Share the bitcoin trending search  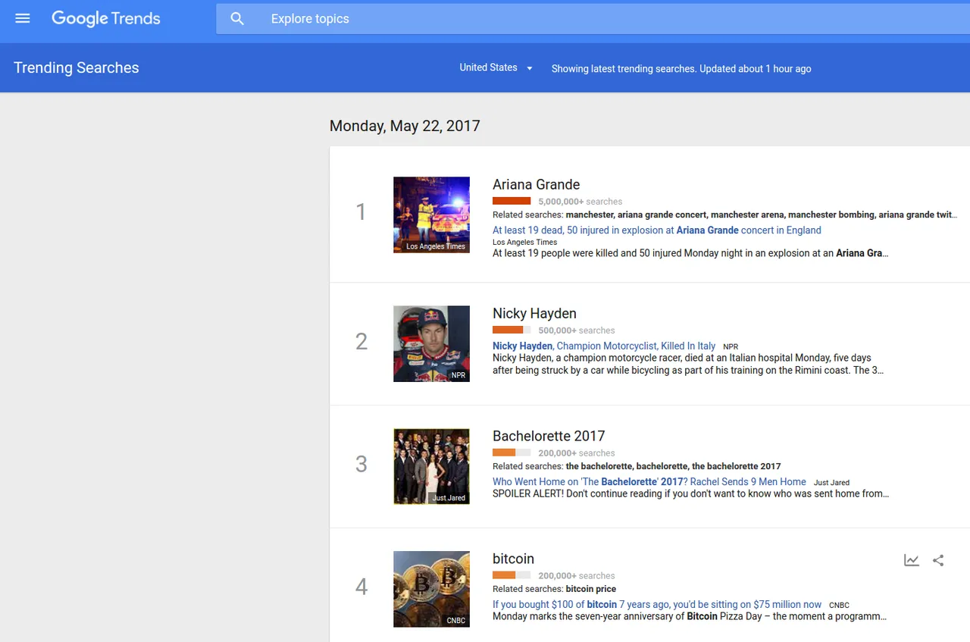coord(938,560)
